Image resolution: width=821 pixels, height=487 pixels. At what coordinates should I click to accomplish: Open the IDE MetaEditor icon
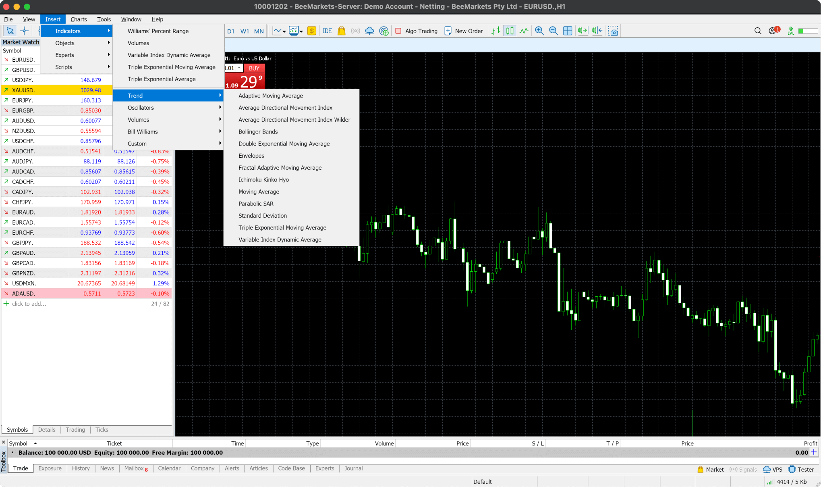pos(327,31)
